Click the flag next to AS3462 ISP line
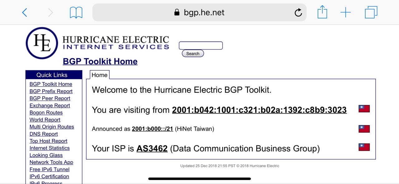This screenshot has height=184, width=399. [x=364, y=147]
